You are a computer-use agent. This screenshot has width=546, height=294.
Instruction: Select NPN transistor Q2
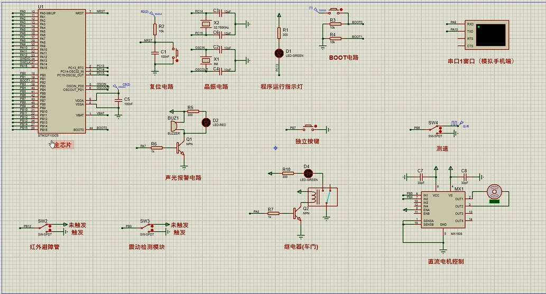coord(298,213)
